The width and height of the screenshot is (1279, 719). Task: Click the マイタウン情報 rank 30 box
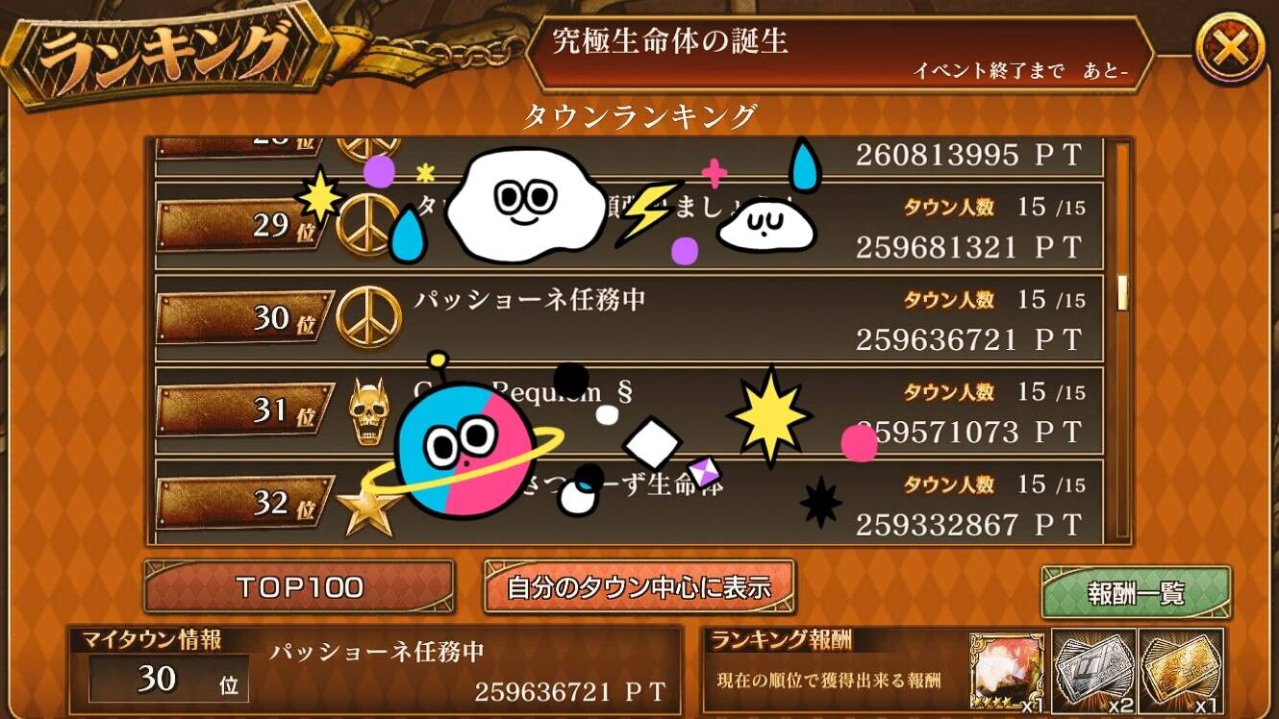click(169, 679)
